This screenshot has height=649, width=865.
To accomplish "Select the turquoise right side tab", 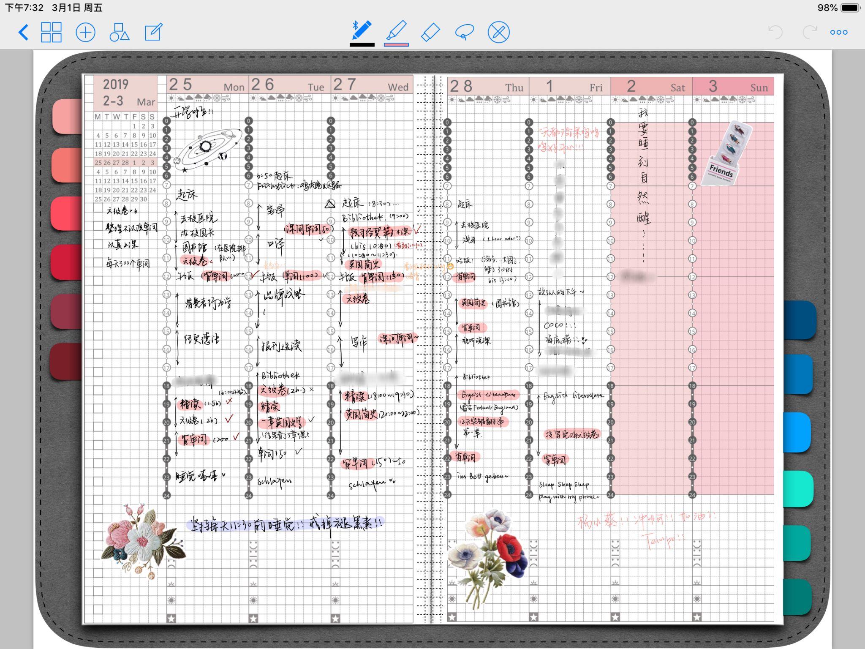I will coord(798,488).
